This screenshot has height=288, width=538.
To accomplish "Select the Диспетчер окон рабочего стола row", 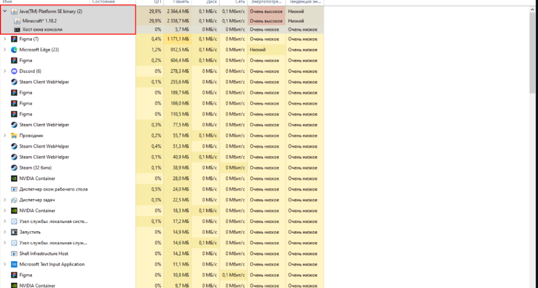I will click(53, 189).
